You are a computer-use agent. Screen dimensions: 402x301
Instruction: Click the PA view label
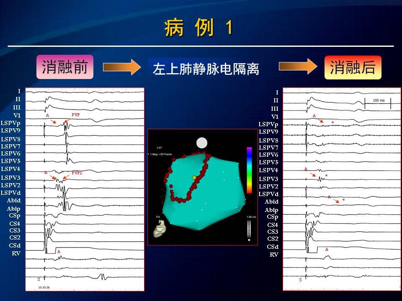pyautogui.click(x=158, y=217)
